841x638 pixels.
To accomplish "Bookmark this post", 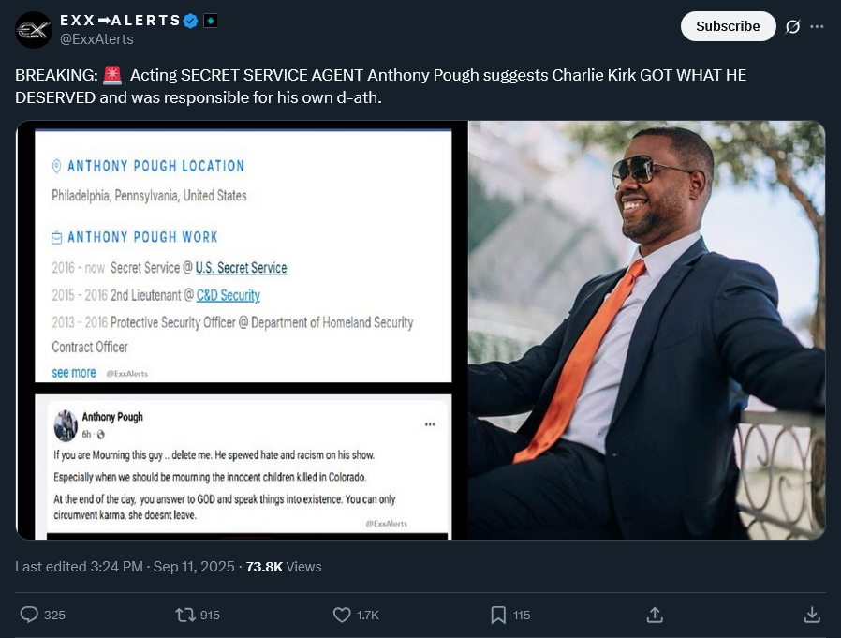I will point(499,615).
